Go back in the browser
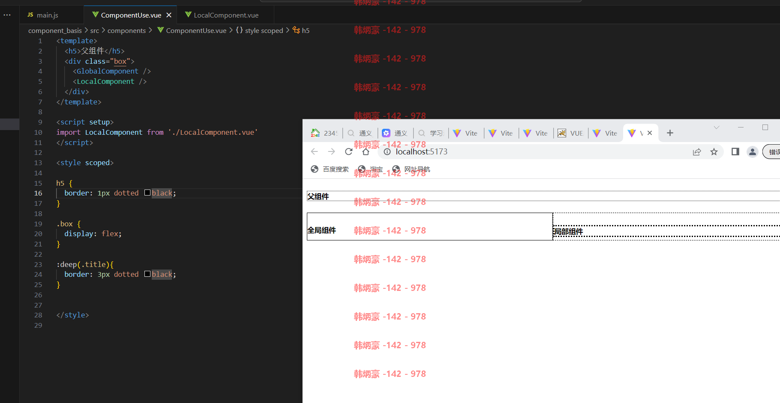Image resolution: width=780 pixels, height=403 pixels. (314, 151)
